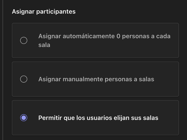The width and height of the screenshot is (187, 140).
Task: Click the empty circle beside 'Asignar automáticamente'
Action: [24, 40]
